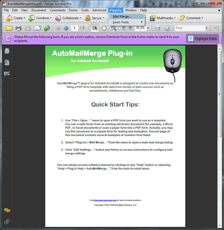Expand the Form Tools submenu
Image resolution: width=224 pixels, height=230 pixels.
pyautogui.click(x=126, y=22)
